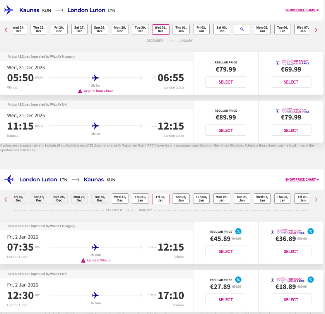
Task: Click info icon beside 05:50 flight's Discount Club price
Action: 277,63
